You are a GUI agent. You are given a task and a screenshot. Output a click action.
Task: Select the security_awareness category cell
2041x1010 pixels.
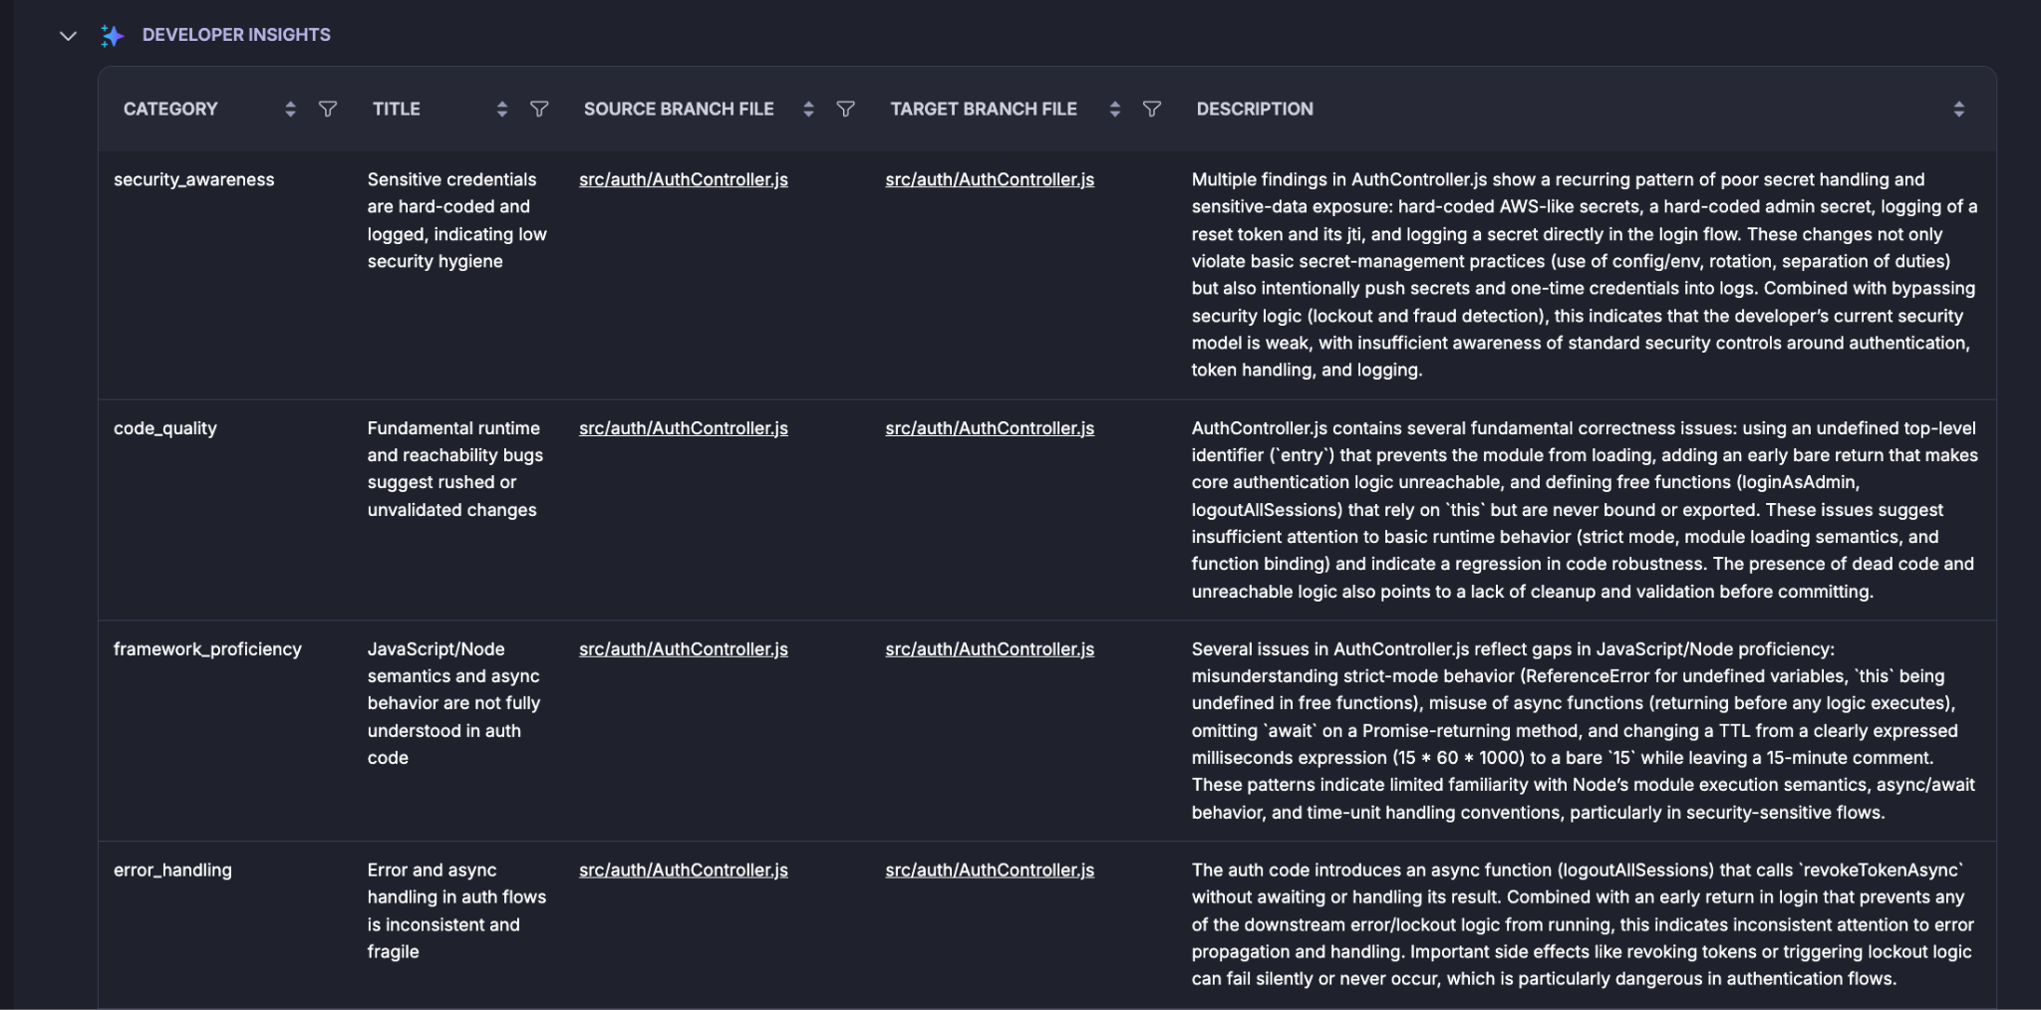pyautogui.click(x=194, y=180)
